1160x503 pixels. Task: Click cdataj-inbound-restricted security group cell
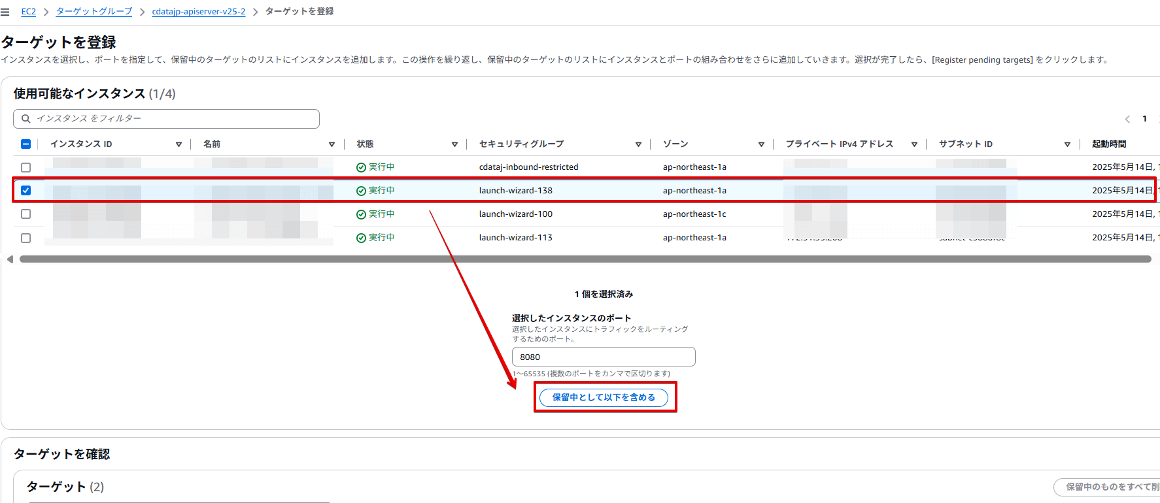(528, 167)
